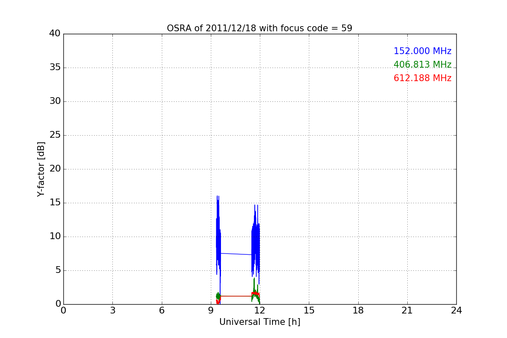Click the x-axis tick label '3'
The height and width of the screenshot is (338, 507).
coord(112,311)
